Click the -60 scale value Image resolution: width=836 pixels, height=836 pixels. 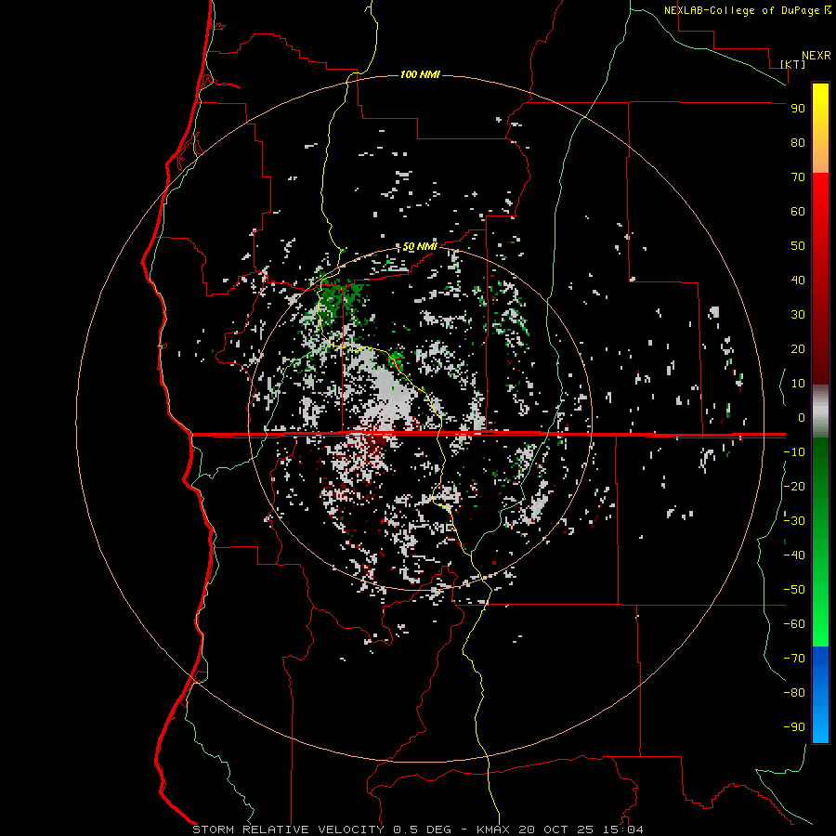point(794,624)
